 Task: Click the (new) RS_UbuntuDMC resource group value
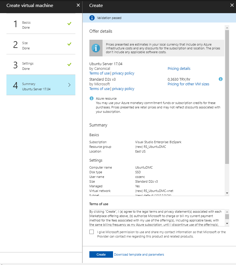[x=150, y=147]
